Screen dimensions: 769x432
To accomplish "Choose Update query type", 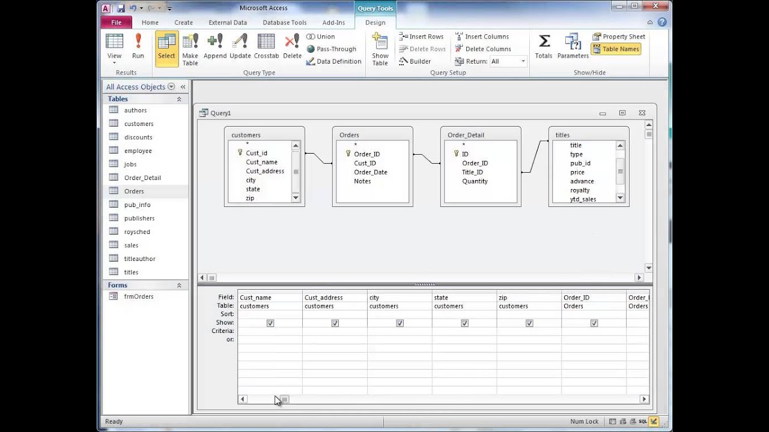I will click(240, 46).
